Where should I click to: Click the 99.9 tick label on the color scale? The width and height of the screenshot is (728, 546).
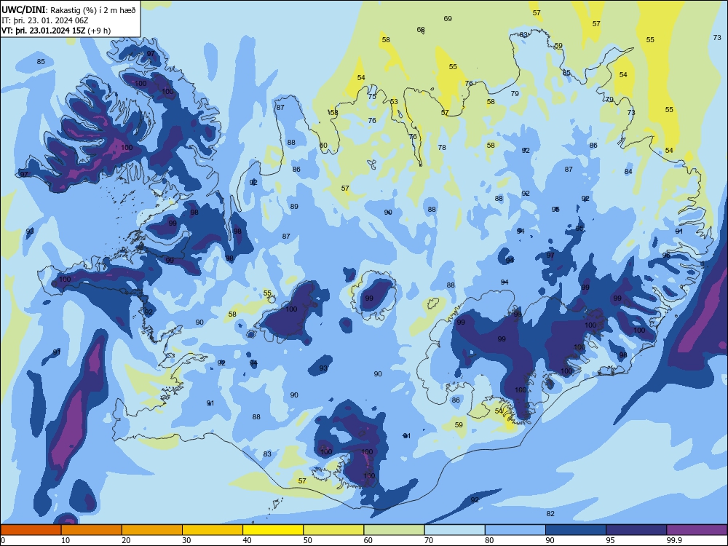point(674,540)
